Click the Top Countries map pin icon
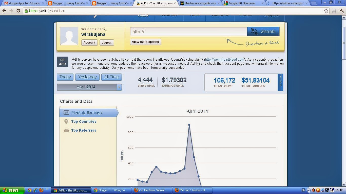Screen dimensions: 346x194 66,122
